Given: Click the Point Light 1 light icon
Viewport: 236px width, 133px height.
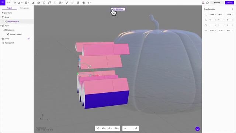Looking at the screenshot, I should [x=3, y=43].
